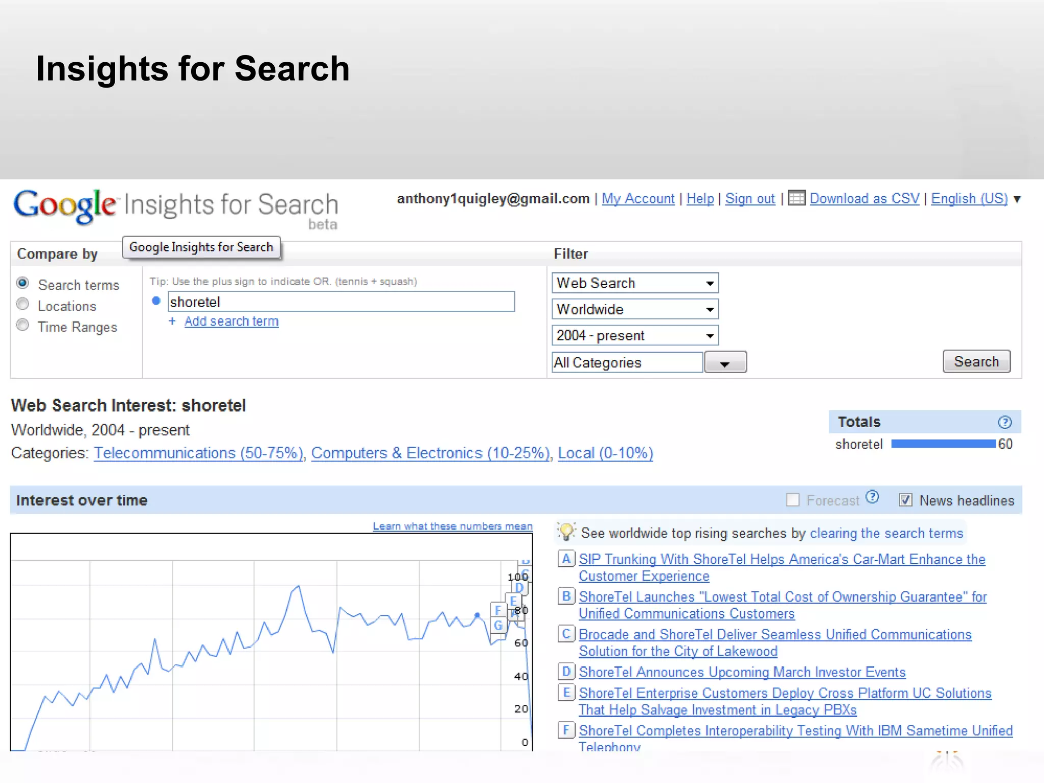Open the English (US) language arrow
Image resolution: width=1044 pixels, height=783 pixels.
click(x=1017, y=199)
